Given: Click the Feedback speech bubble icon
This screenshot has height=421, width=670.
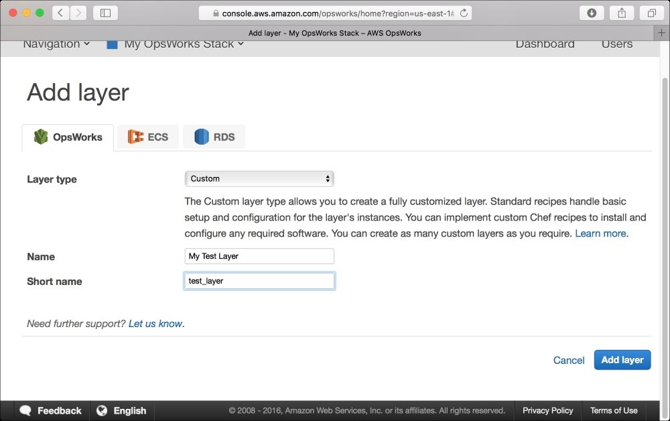Looking at the screenshot, I should click(x=25, y=411).
